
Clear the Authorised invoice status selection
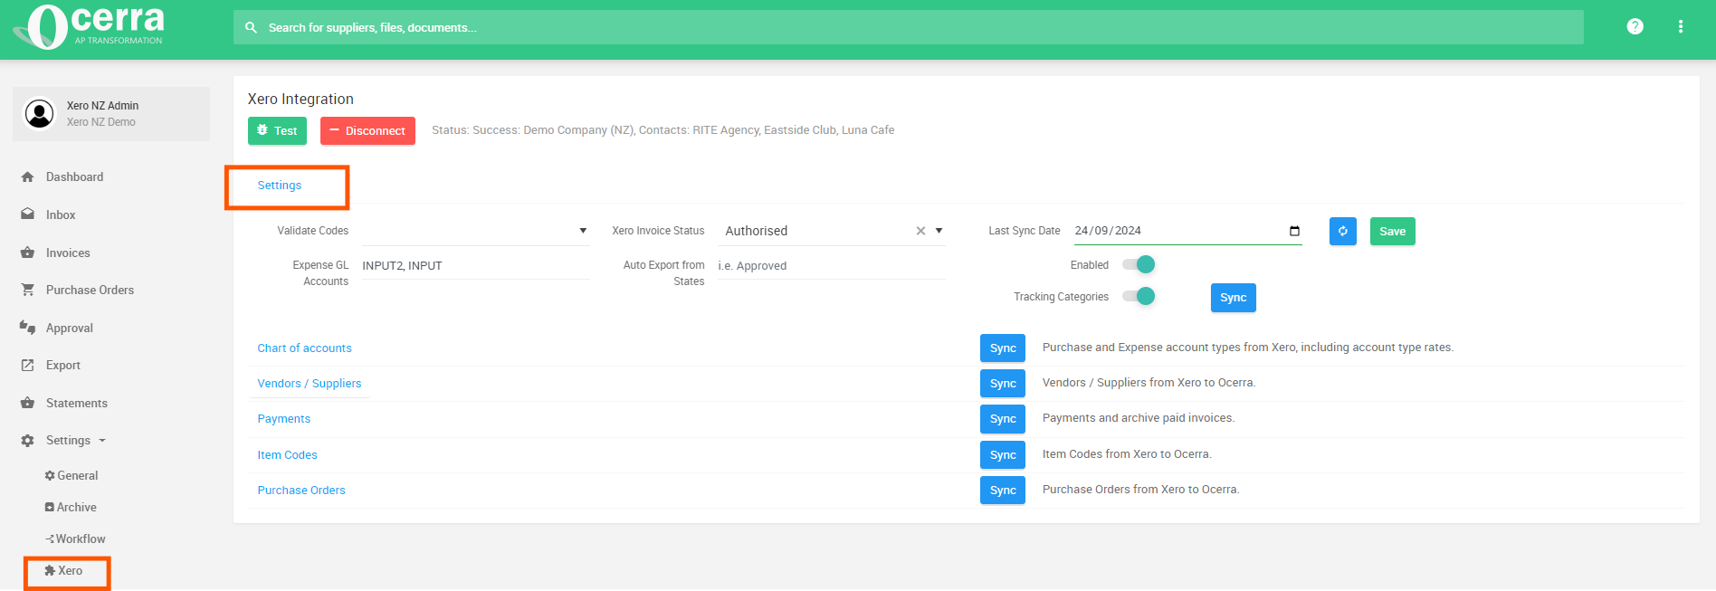[x=920, y=231]
